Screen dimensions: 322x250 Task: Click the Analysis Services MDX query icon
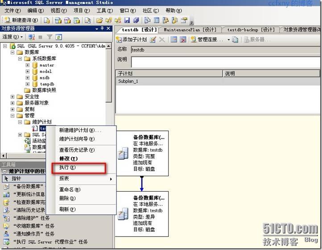click(x=58, y=20)
